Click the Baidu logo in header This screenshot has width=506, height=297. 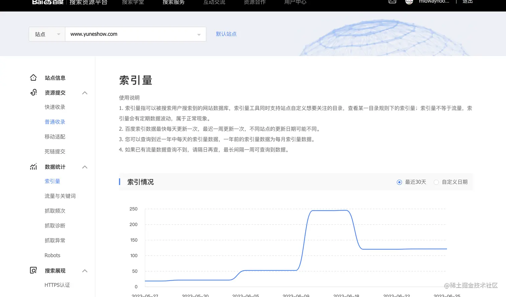(48, 2)
